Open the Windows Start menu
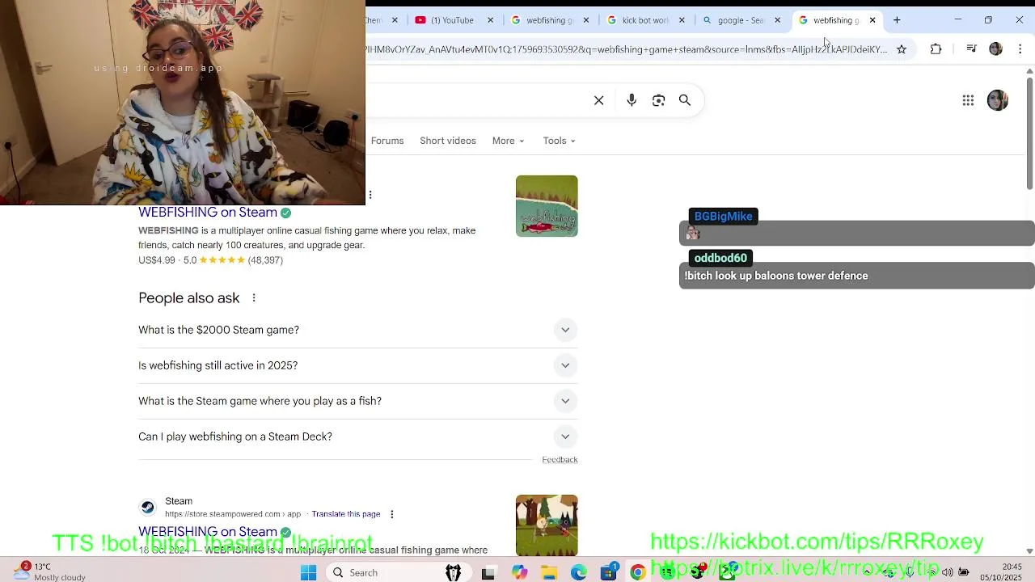This screenshot has height=582, width=1035. point(308,572)
